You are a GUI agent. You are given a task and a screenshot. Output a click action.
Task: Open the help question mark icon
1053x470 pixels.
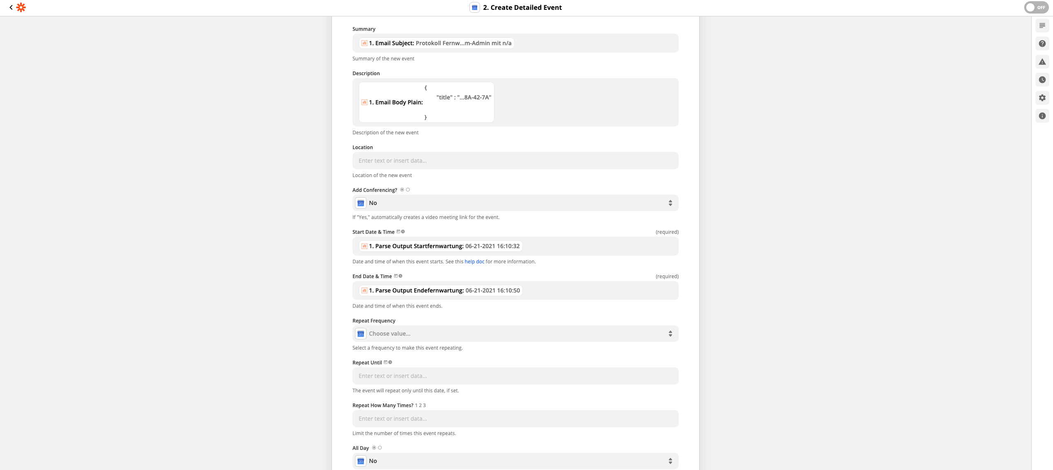[x=1042, y=44]
